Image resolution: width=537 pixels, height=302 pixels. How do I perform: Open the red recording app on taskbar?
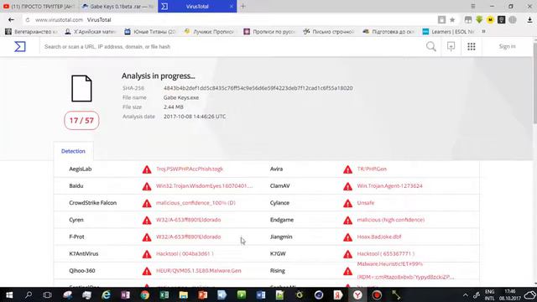[377, 294]
